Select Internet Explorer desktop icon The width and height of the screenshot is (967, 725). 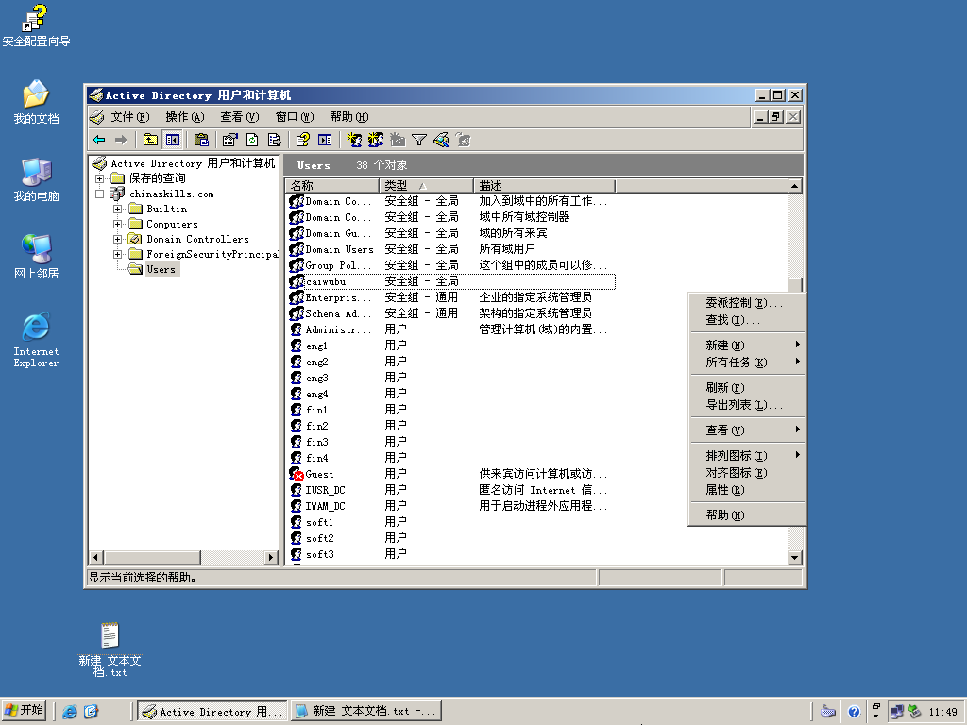(x=37, y=340)
